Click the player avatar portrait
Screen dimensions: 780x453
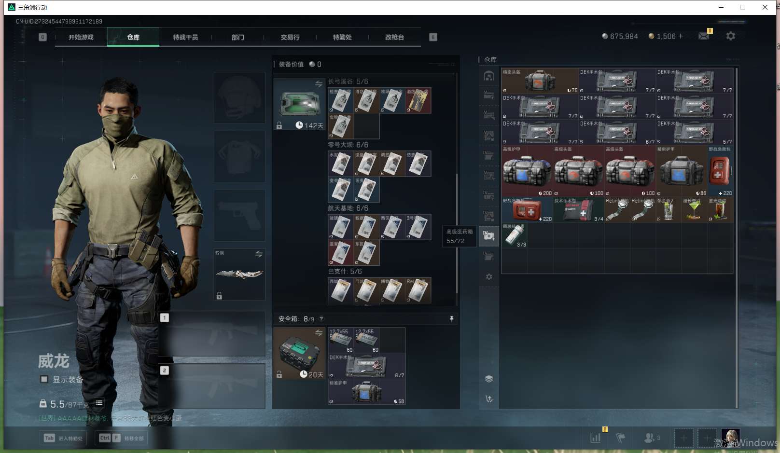pos(730,438)
